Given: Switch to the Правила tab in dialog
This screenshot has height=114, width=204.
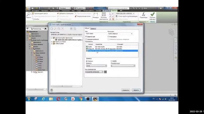Looking at the screenshot, I should tap(93, 28).
